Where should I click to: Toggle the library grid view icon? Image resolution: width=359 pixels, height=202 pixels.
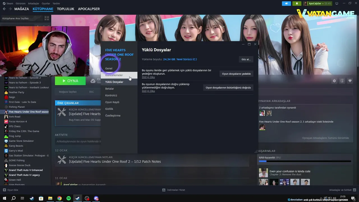(x=47, y=18)
